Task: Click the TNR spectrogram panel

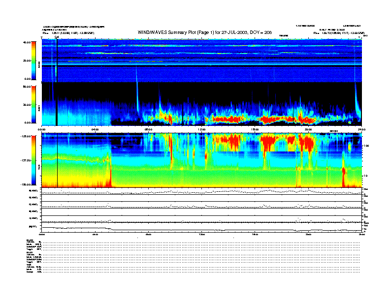Action: click(x=202, y=160)
